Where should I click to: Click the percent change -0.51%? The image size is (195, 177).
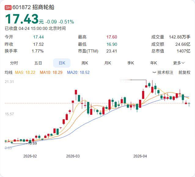[x=66, y=22]
